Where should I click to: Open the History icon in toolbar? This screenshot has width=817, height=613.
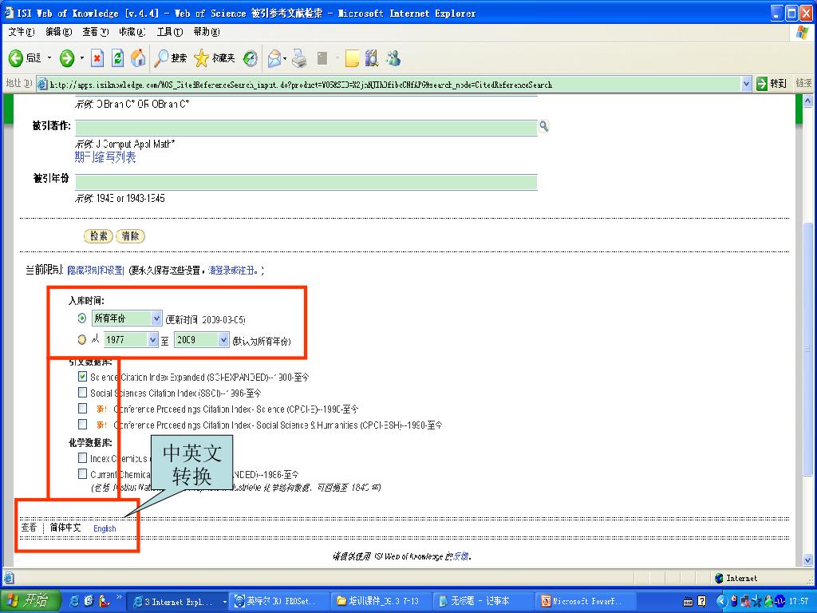point(251,58)
